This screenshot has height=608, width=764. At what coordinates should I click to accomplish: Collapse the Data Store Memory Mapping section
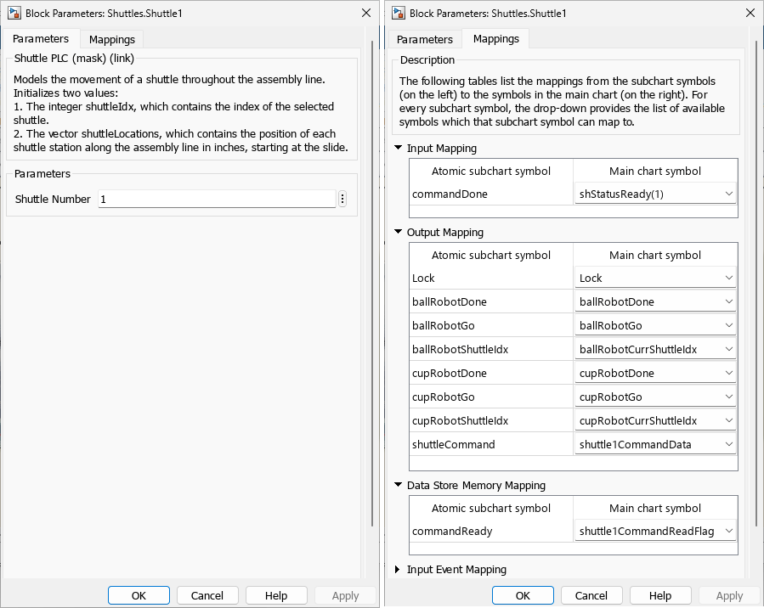point(399,486)
